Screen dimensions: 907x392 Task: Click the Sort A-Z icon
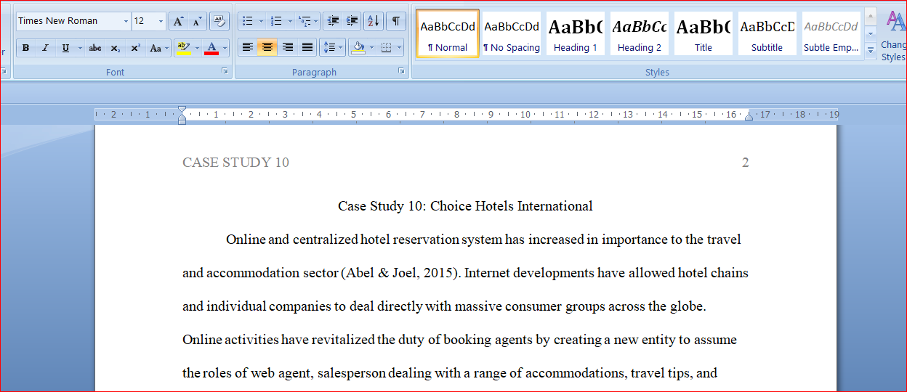coord(374,21)
